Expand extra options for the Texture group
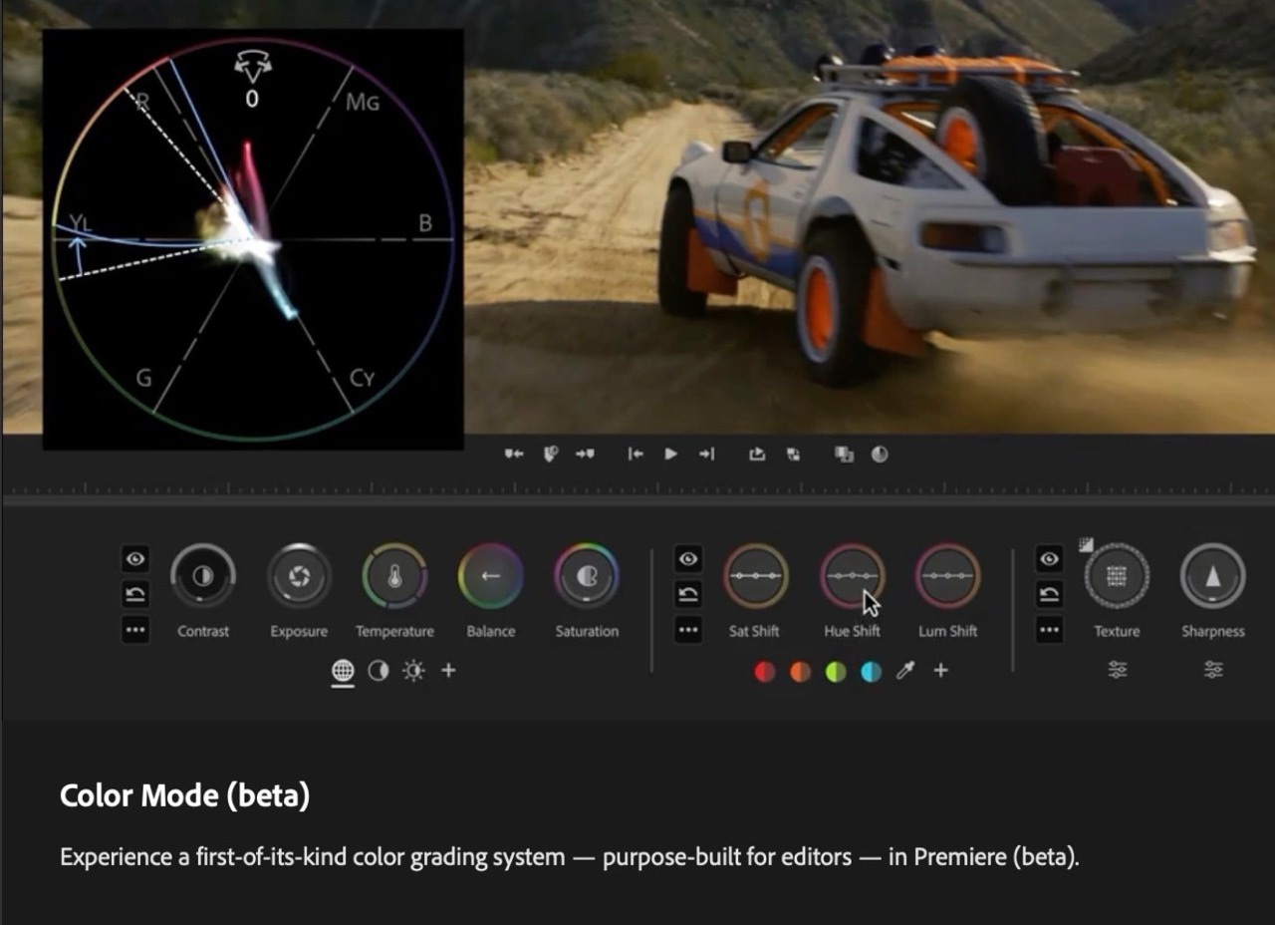The height and width of the screenshot is (925, 1275). click(x=1049, y=630)
